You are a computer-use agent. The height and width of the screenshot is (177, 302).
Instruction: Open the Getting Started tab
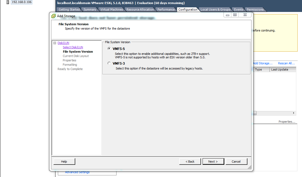[69, 10]
